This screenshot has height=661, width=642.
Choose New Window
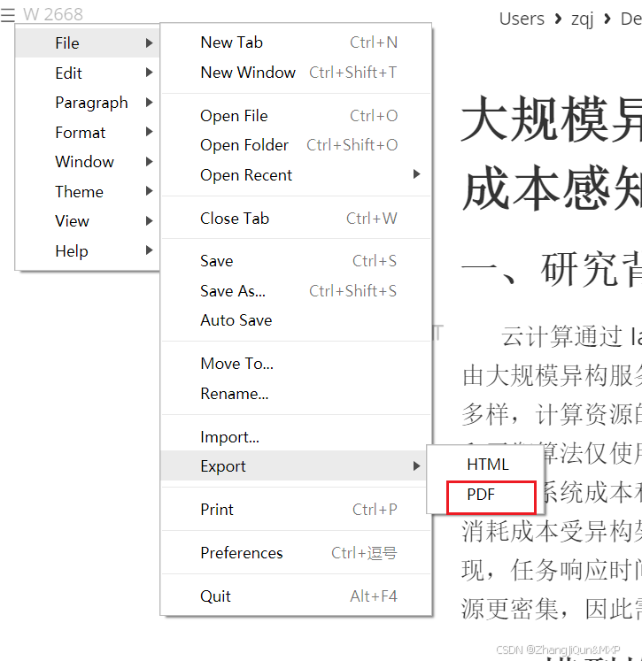tap(296, 73)
